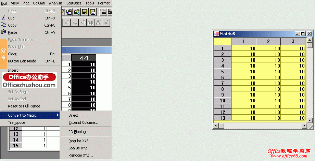Choose Copy from the Edit menu
Viewport: 315px width, 161px height.
(30, 26)
